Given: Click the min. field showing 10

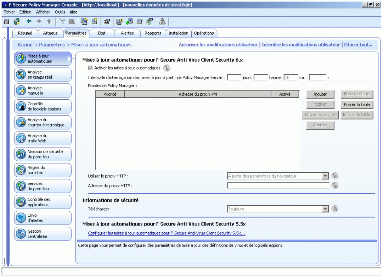Looking at the screenshot, I should coord(291,77).
